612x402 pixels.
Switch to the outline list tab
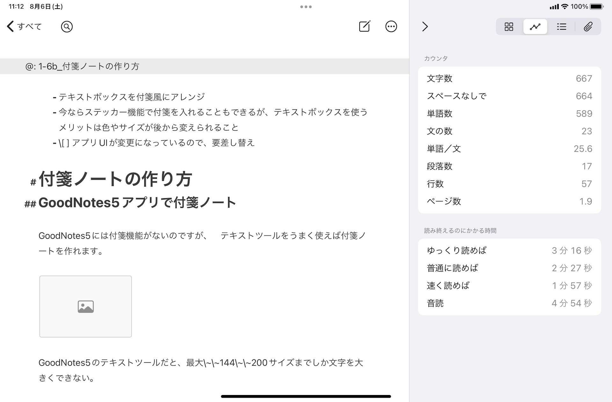pyautogui.click(x=562, y=26)
